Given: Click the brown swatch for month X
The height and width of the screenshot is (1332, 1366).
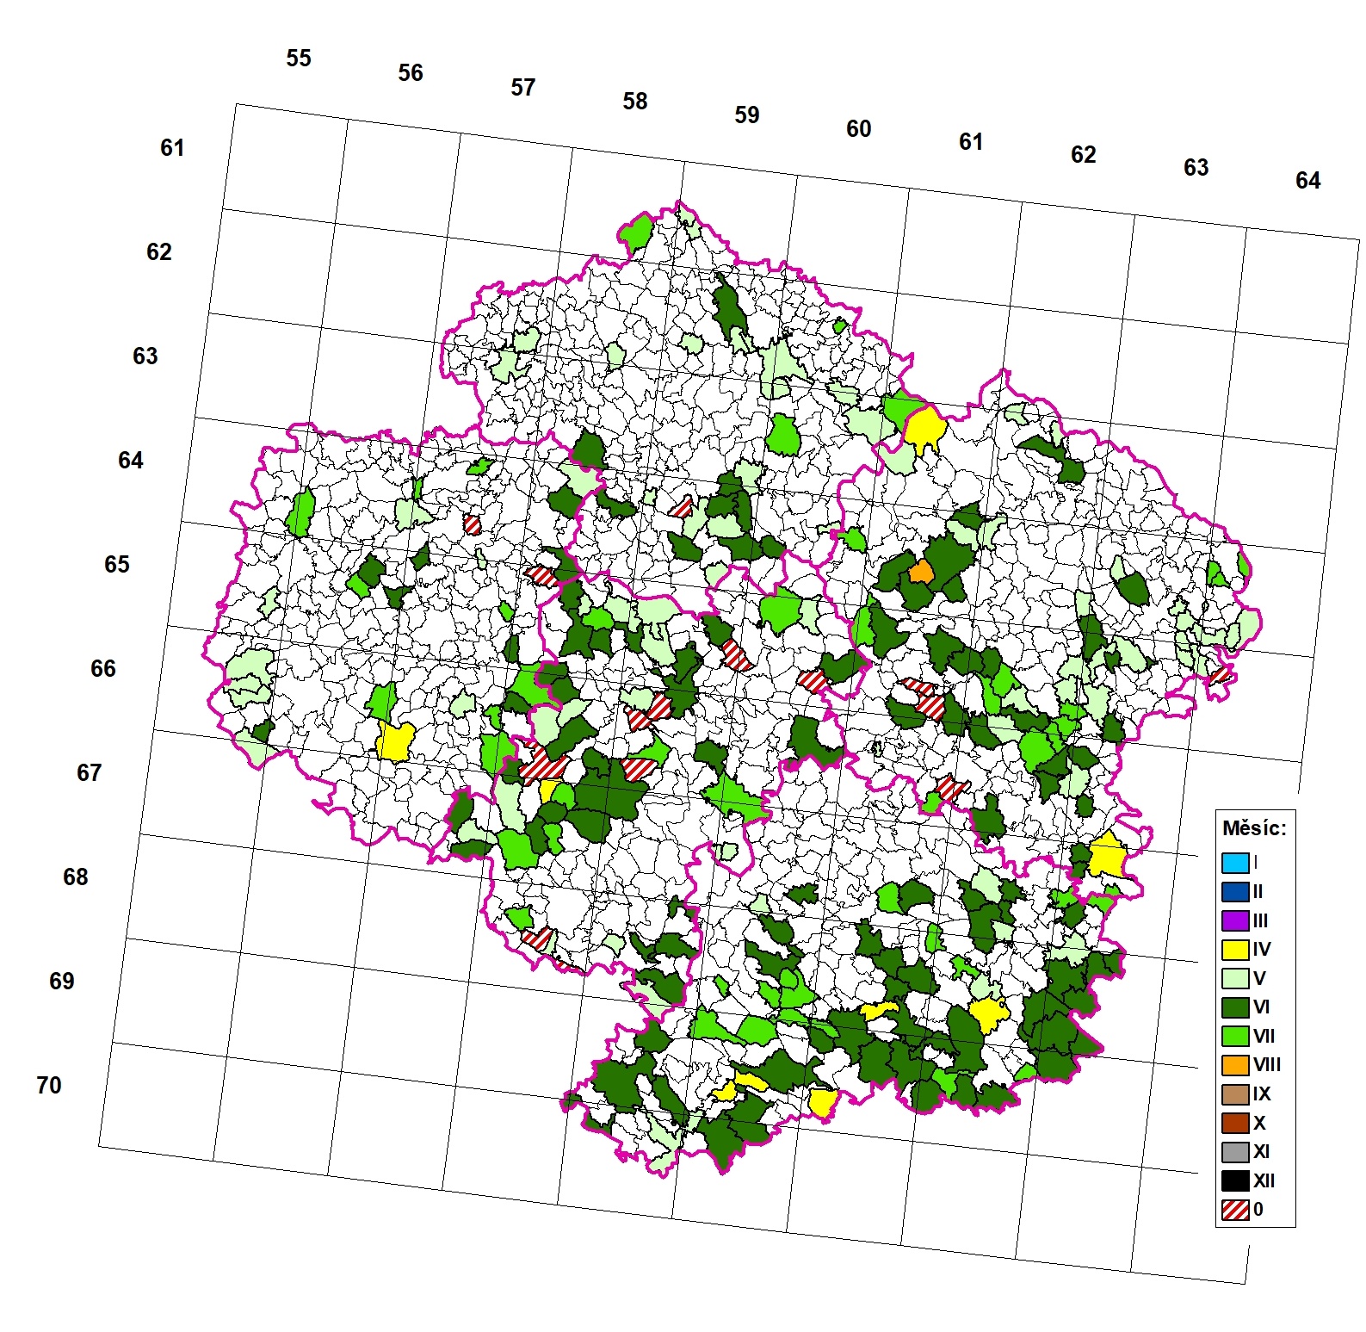Looking at the screenshot, I should pos(1235,1123).
